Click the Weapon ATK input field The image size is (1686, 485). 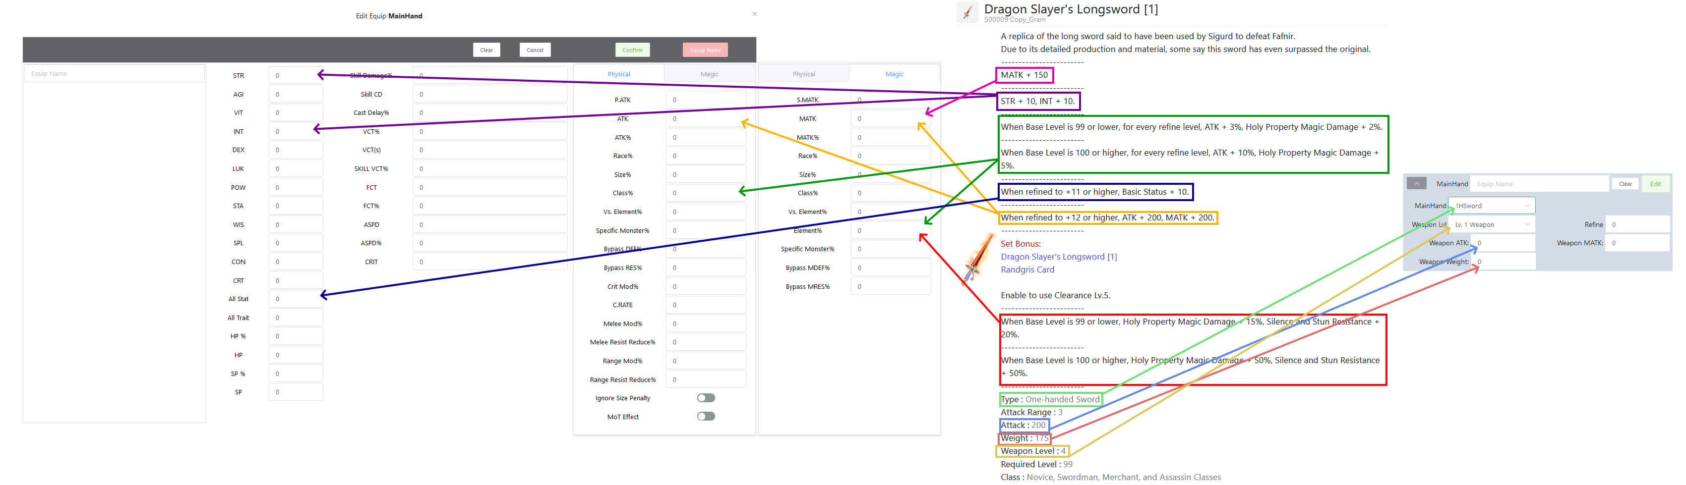coord(1503,243)
